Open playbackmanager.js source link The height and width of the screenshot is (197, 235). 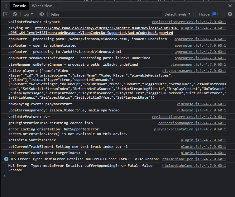pyautogui.click(x=194, y=71)
